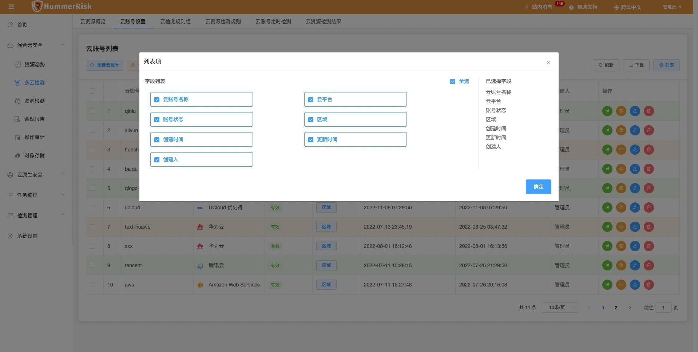Click the hamburger menu icon in header

[x=11, y=7]
